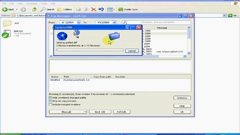The width and height of the screenshot is (240, 135).
Task: Click the log list scroll up arrow
Action: (189, 27)
